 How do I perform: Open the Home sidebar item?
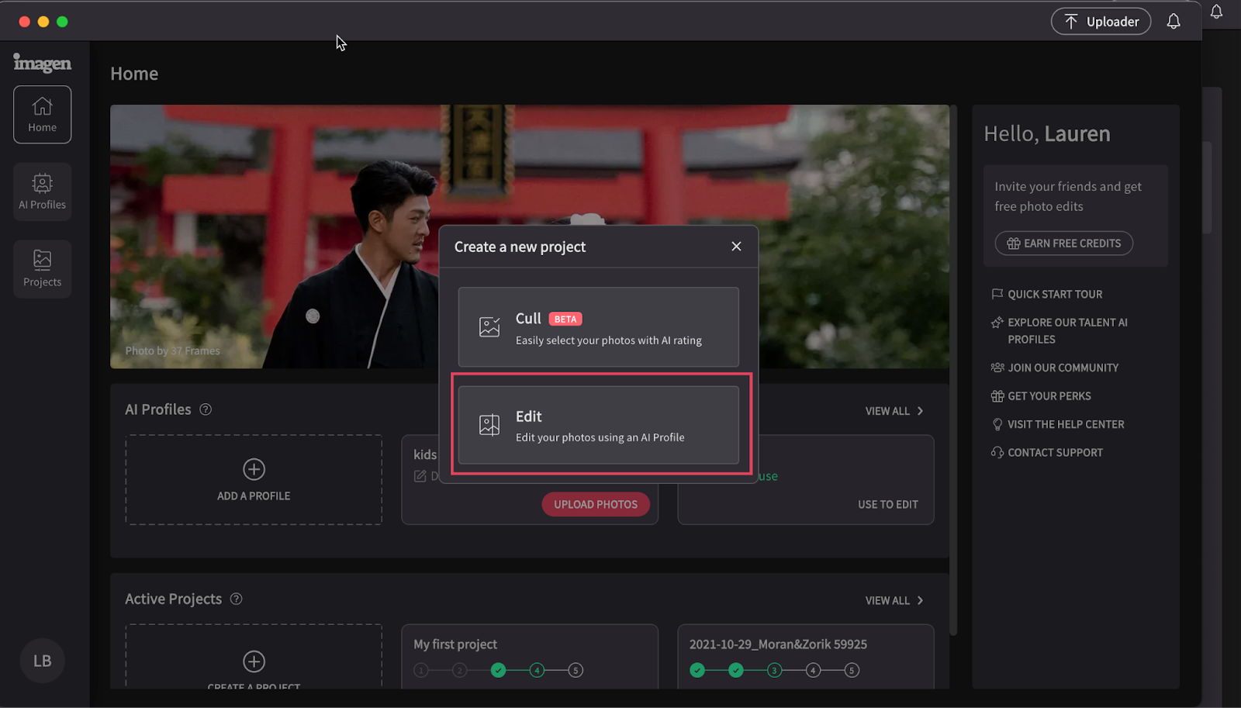pyautogui.click(x=42, y=115)
